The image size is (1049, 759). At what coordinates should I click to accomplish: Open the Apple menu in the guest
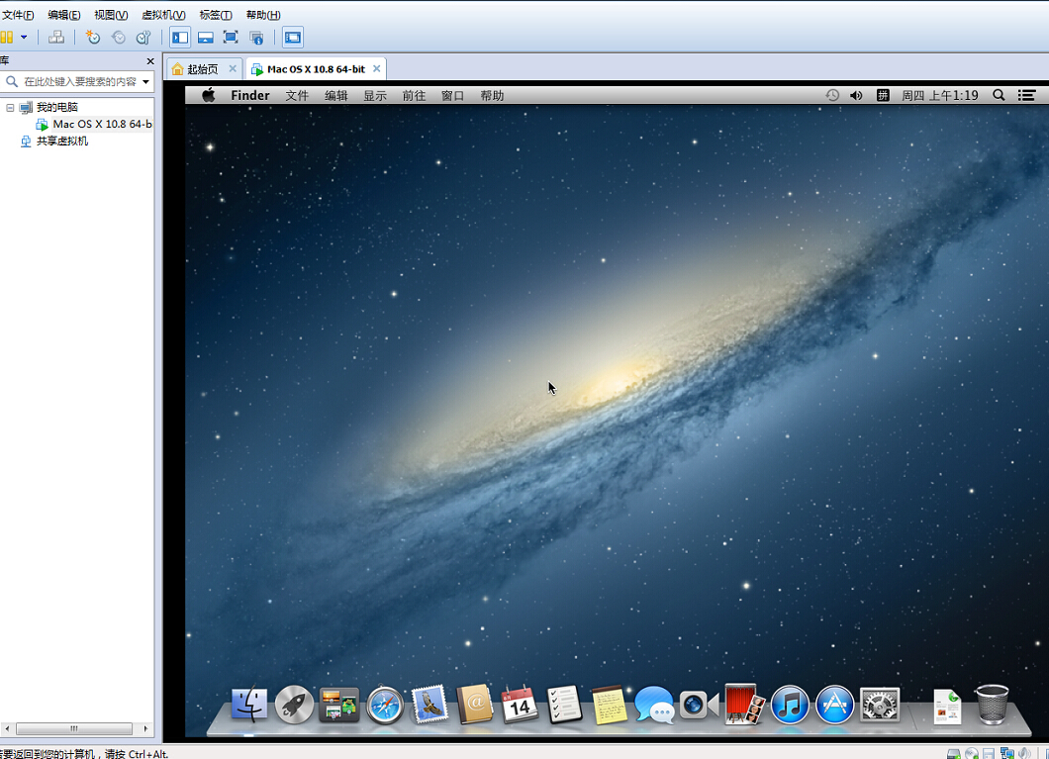click(209, 95)
